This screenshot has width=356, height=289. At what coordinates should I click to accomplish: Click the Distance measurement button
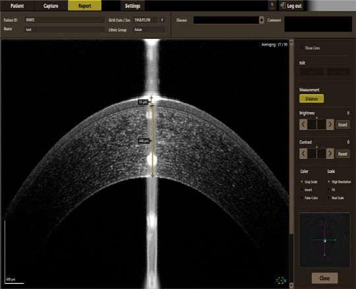tap(311, 98)
